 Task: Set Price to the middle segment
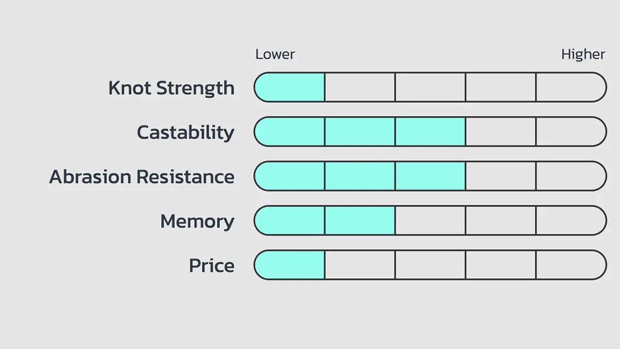point(430,265)
